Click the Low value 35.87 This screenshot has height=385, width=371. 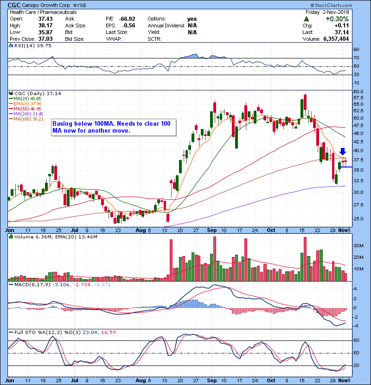click(x=45, y=32)
